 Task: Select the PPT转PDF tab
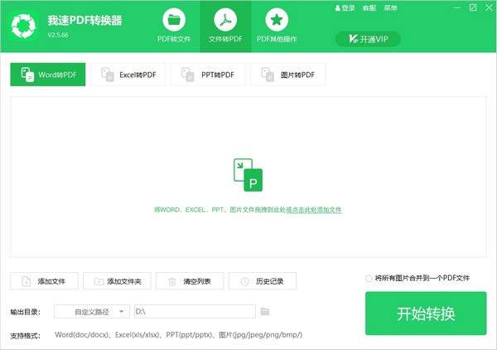click(x=208, y=75)
